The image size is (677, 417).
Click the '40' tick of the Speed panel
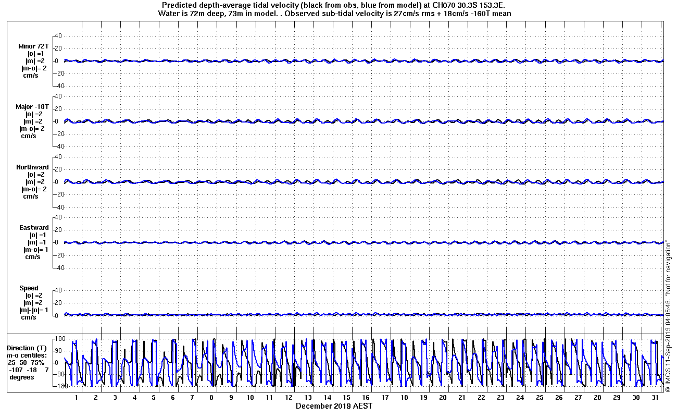click(58, 290)
